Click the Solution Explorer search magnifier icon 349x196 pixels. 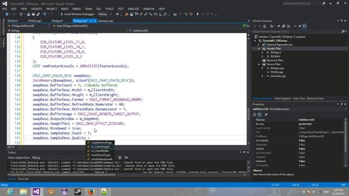point(343,32)
